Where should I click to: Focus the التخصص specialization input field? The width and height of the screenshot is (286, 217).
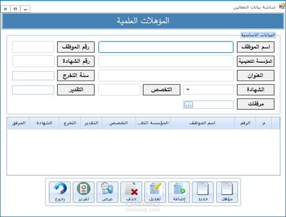[119, 90]
